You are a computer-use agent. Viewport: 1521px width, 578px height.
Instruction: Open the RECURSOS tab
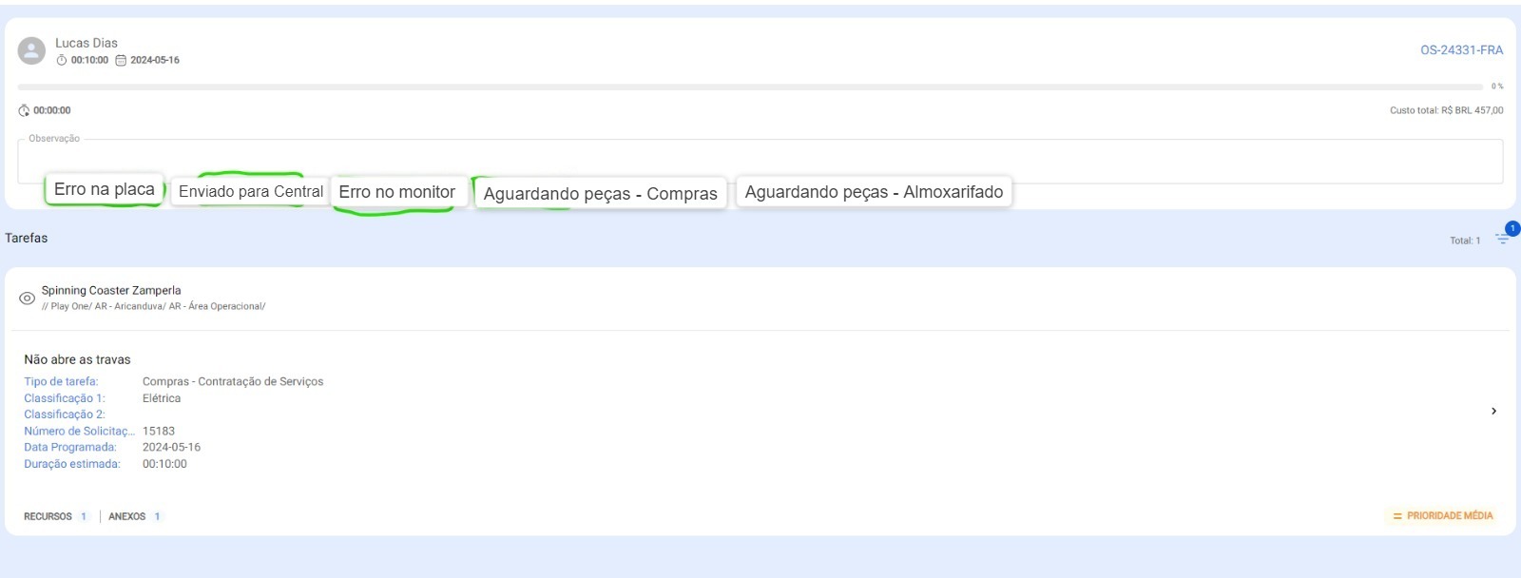tap(48, 516)
